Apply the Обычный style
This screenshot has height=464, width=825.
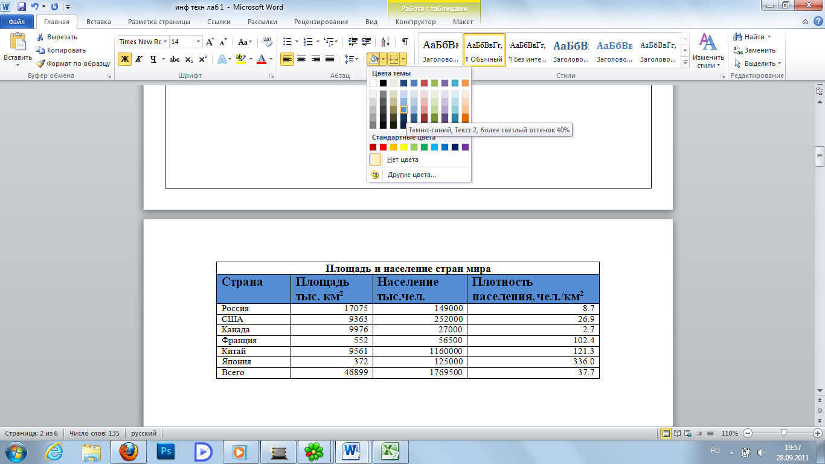tap(484, 50)
